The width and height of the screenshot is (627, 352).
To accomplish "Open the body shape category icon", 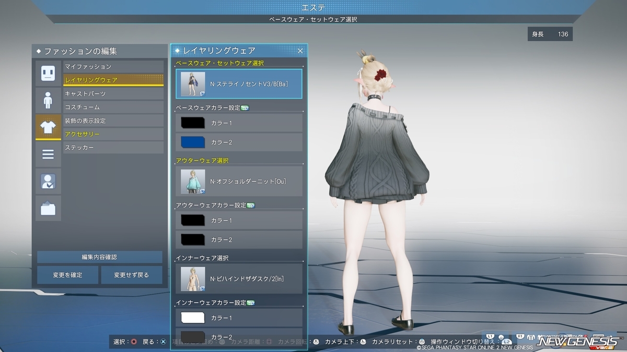I will pyautogui.click(x=48, y=100).
